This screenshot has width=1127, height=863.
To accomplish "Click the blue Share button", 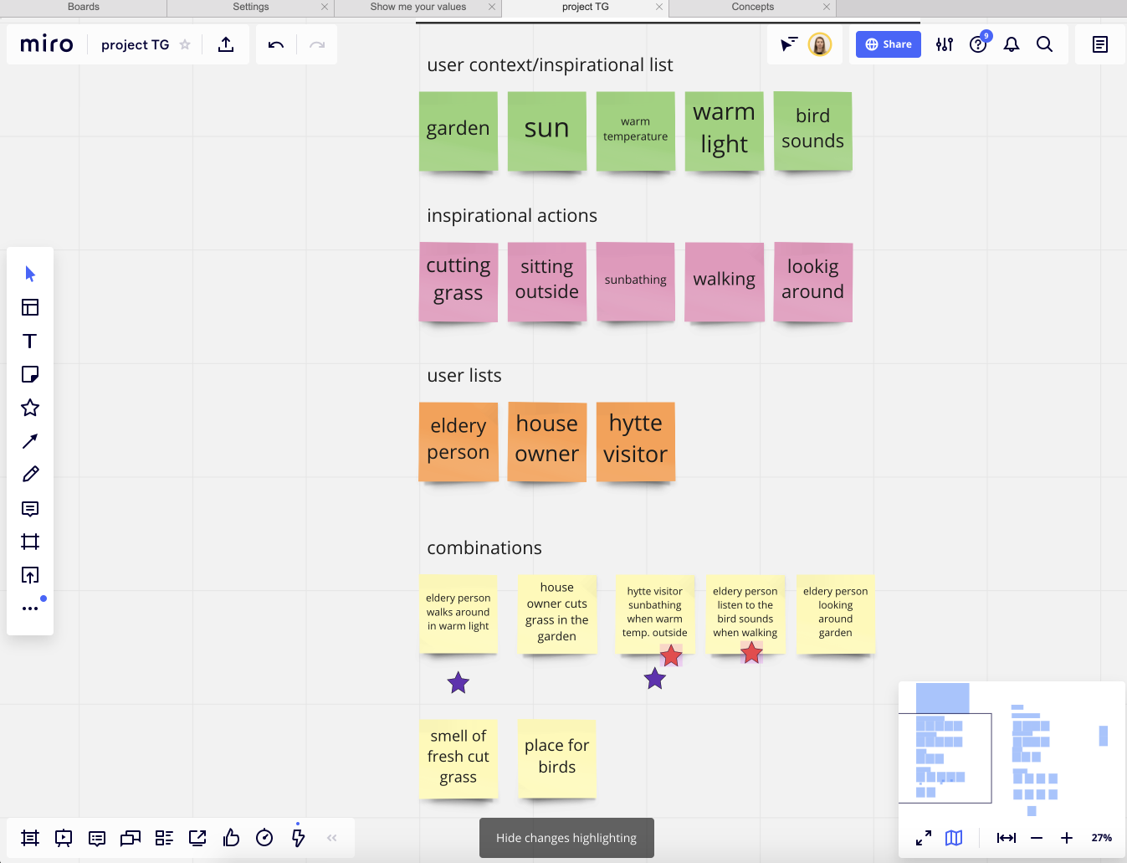I will coord(888,44).
